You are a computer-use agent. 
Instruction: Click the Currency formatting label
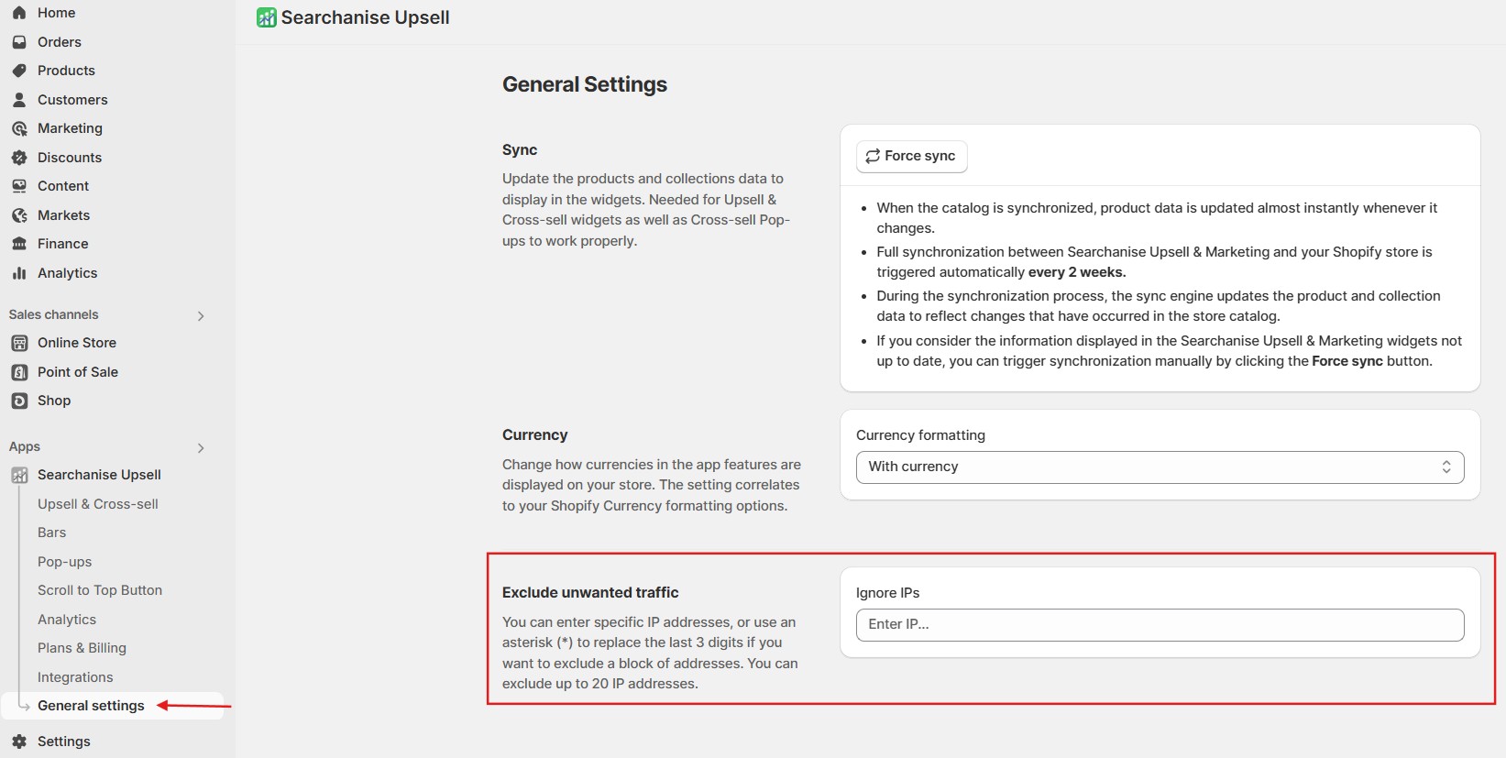tap(920, 435)
